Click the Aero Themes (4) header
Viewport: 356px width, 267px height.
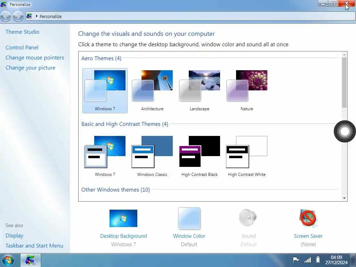pos(101,58)
